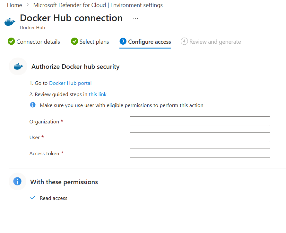The width and height of the screenshot is (286, 233).
Task: Click the Docker whale icon beside the page title
Action: coord(10,22)
